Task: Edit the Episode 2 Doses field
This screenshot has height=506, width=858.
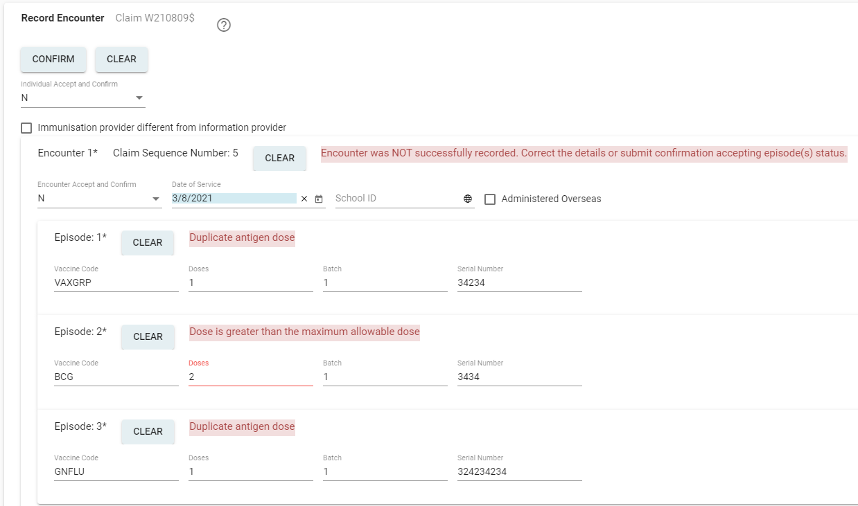Action: 250,377
